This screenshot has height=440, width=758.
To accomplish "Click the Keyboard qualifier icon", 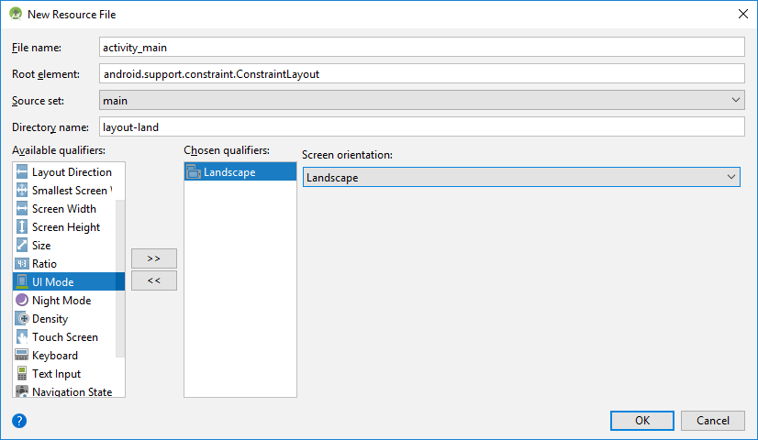I will (22, 356).
